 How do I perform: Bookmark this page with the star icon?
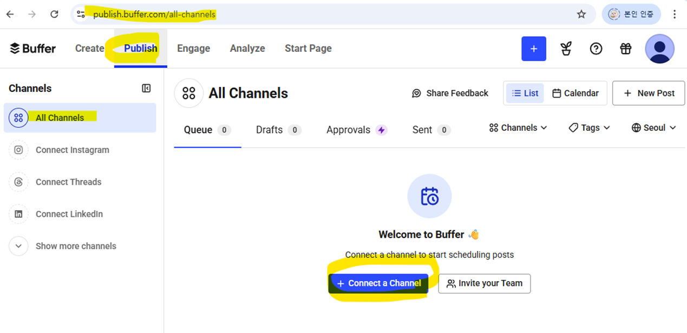click(x=581, y=15)
